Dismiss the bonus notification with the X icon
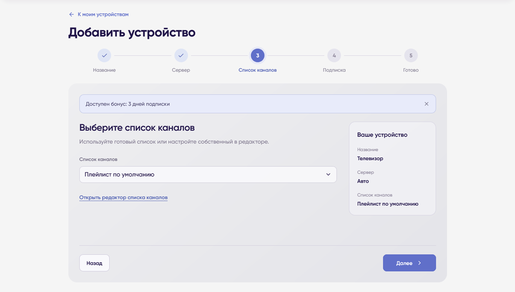Viewport: 515px width, 292px height. (426, 104)
